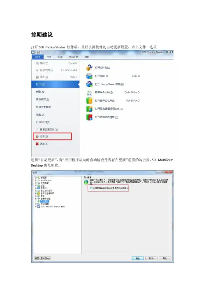Uncheck the automatic update check checkbox

pyautogui.click(x=91, y=188)
